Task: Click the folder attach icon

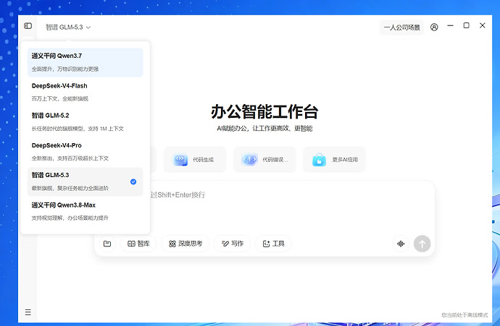Action: tap(107, 244)
